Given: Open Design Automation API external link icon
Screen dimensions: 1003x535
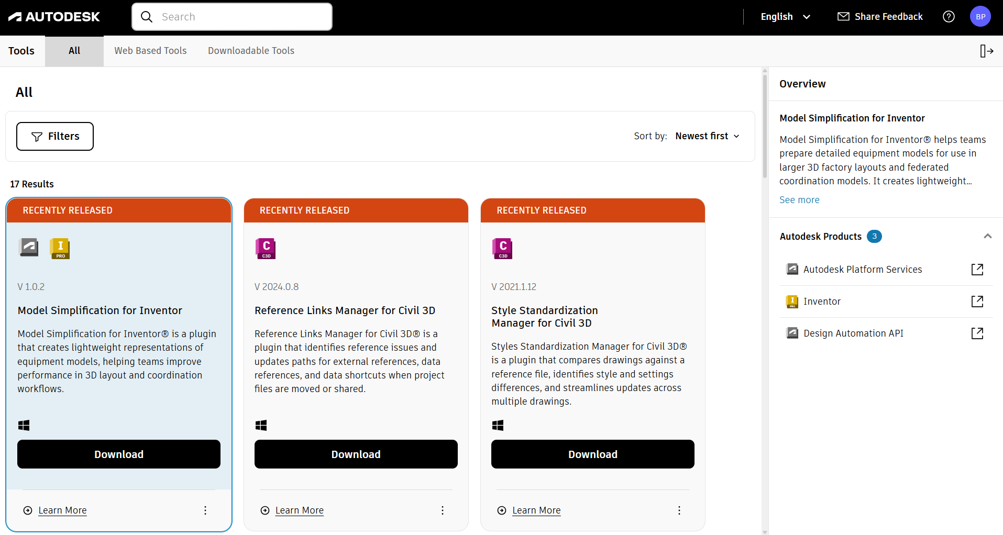Looking at the screenshot, I should point(977,333).
